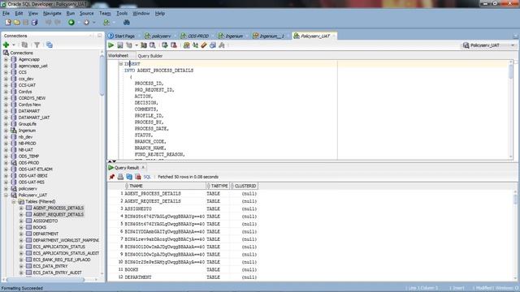
Task: Click the Rollback icon
Action: click(173, 45)
